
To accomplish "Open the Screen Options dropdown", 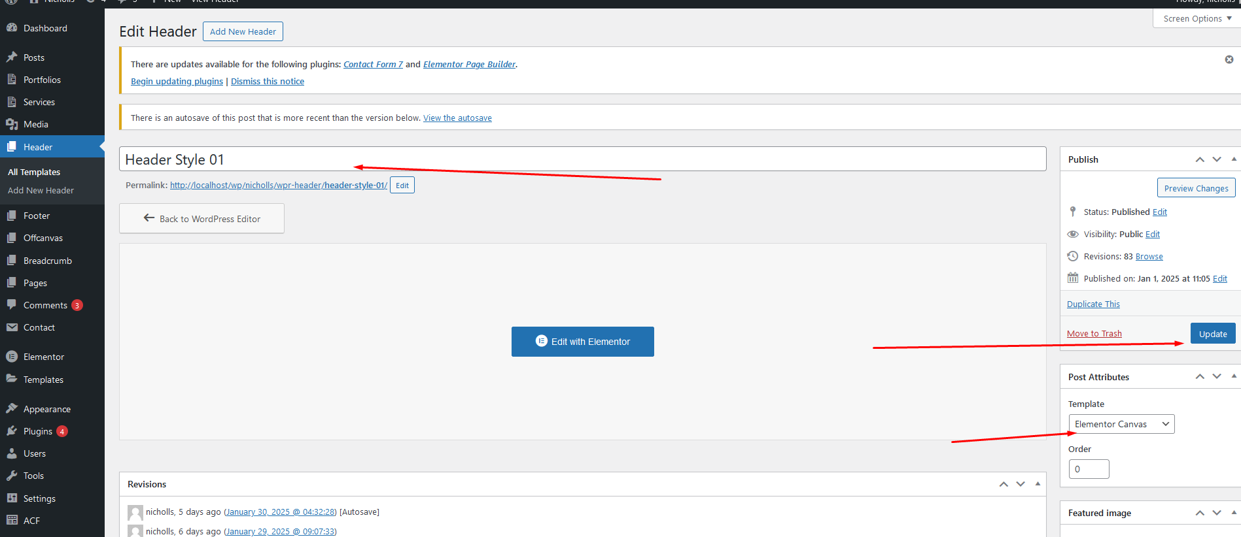I will coord(1197,18).
